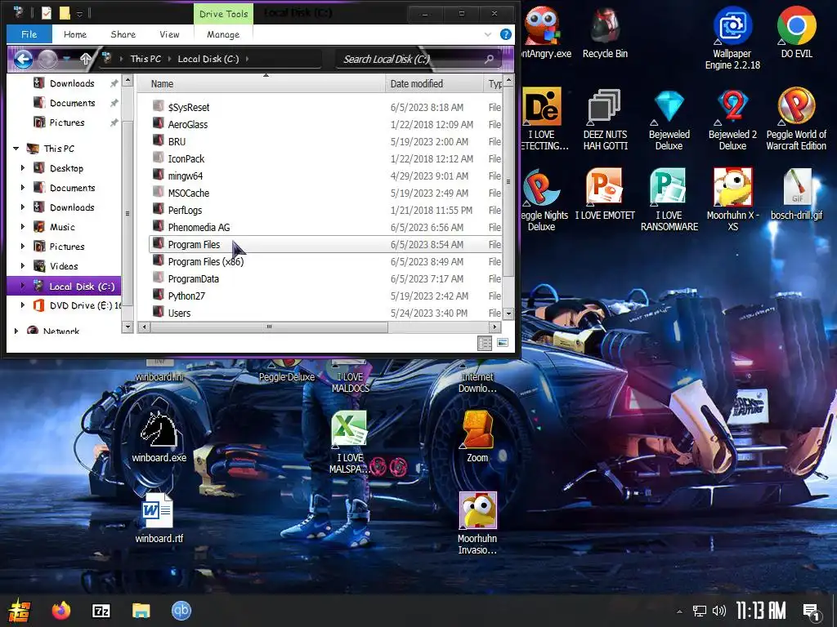Expand DVD Drive (E:) tree node

coord(22,305)
